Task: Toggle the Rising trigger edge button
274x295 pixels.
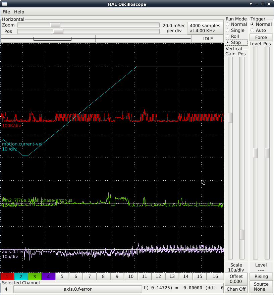Action: pyautogui.click(x=261, y=277)
